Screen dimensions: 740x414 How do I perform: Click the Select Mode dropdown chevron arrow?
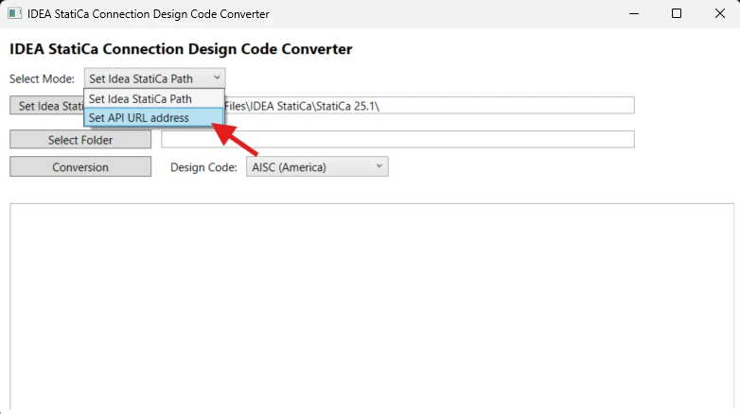tap(217, 78)
